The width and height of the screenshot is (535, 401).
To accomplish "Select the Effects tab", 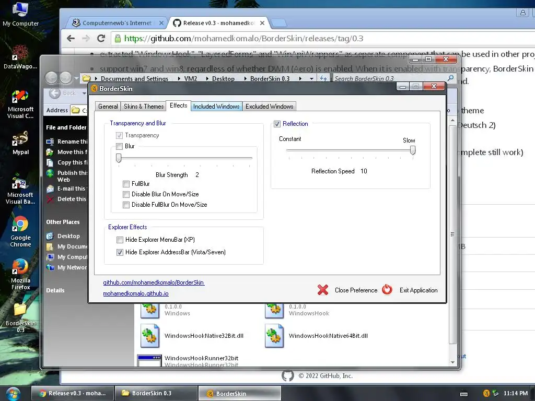I will (179, 105).
